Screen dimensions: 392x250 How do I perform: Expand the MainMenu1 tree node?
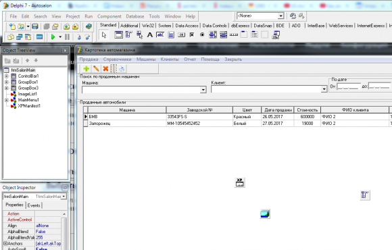tap(7, 100)
